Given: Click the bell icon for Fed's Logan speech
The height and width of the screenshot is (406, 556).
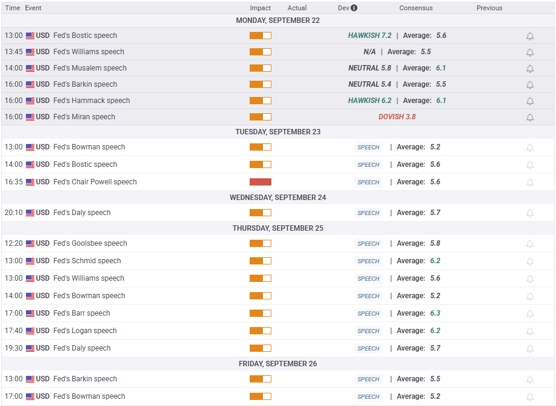Looking at the screenshot, I should tap(530, 331).
